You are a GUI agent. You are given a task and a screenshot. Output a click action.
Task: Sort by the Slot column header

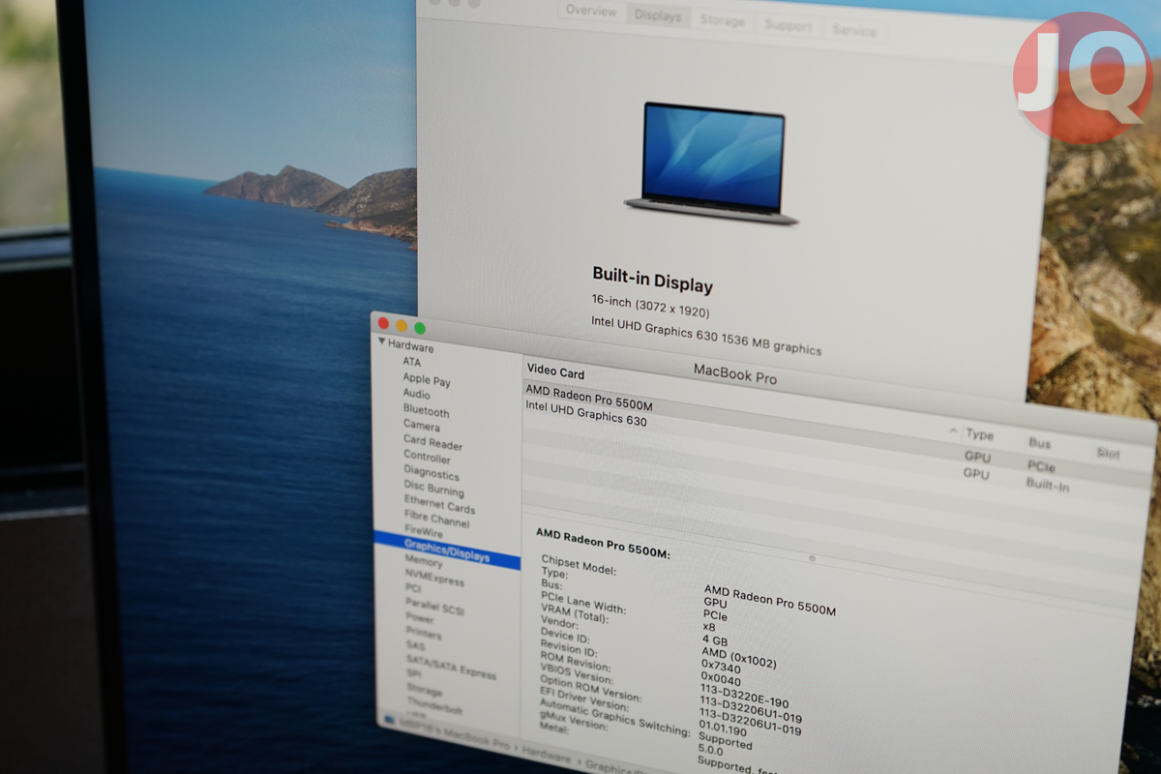click(1108, 453)
